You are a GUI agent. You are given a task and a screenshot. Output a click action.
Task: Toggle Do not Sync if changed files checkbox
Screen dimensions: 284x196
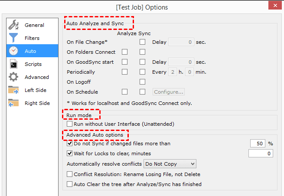[70, 144]
